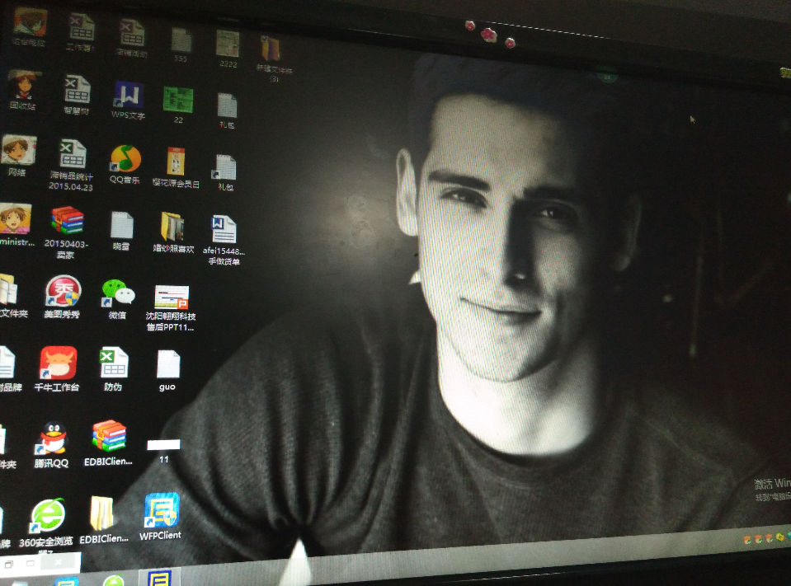Open the 婚纱照喜欢 folder
This screenshot has width=791, height=586.
tap(172, 227)
